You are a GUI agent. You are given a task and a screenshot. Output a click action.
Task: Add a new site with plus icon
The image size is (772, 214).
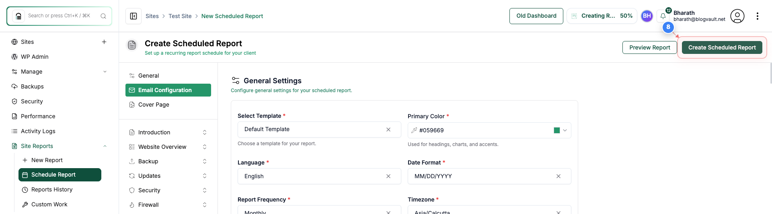[104, 42]
